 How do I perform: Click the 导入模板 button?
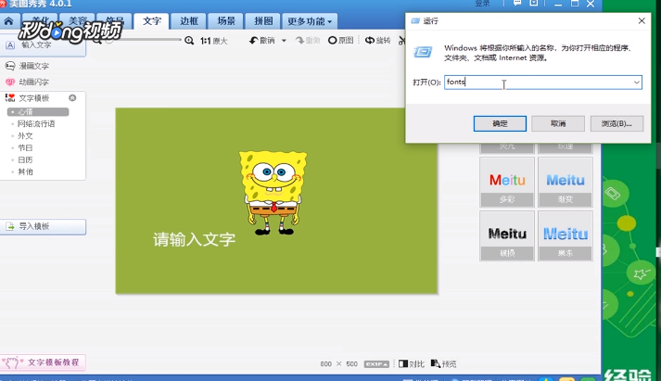click(44, 227)
